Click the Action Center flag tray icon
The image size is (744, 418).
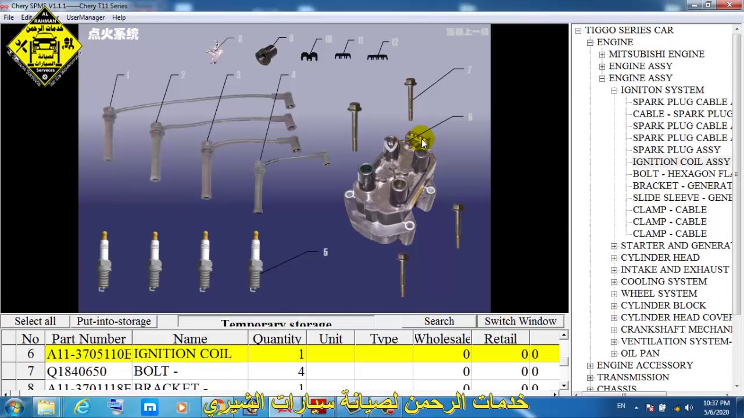click(650, 408)
